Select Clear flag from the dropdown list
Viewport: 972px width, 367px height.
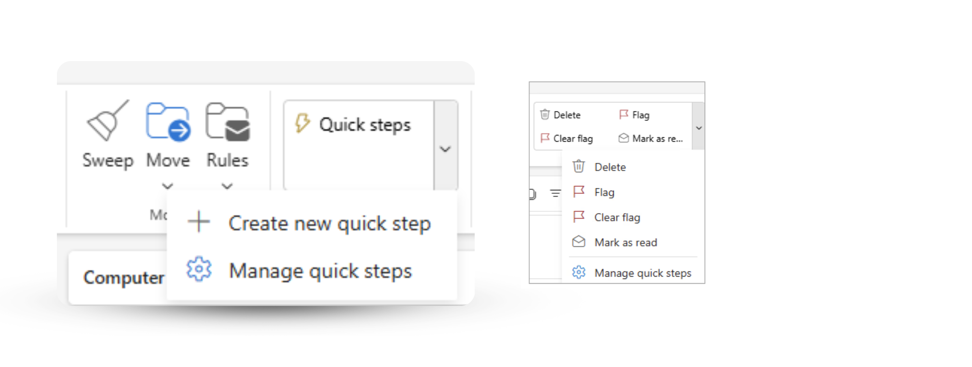click(x=617, y=217)
